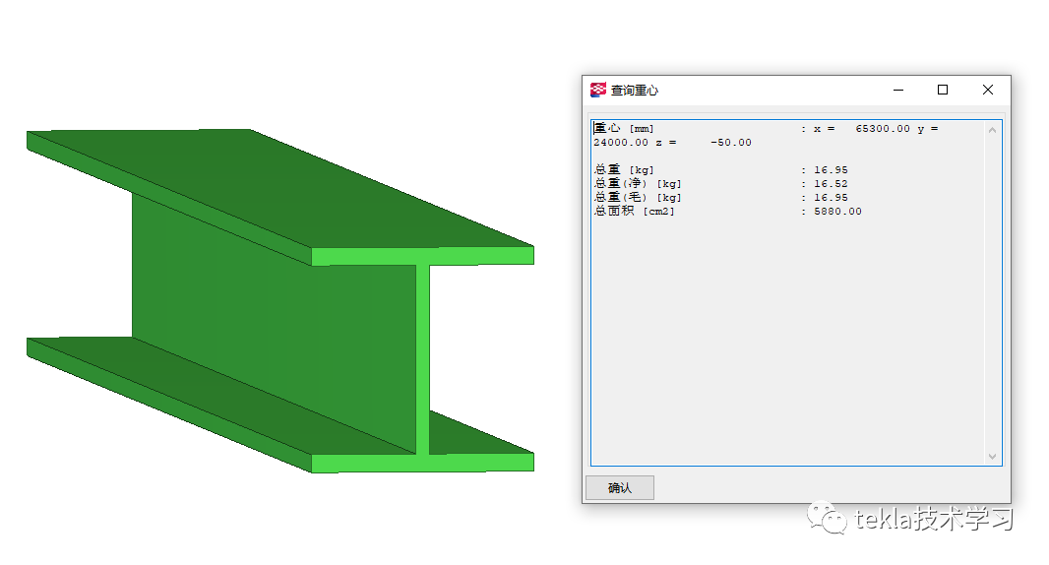Click the 总面积 [cm2] row
The image size is (1049, 565).
point(635,212)
